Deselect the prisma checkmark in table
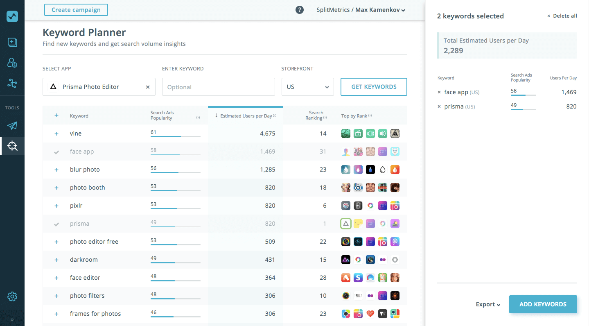Viewport: 589px width, 326px height. point(56,224)
